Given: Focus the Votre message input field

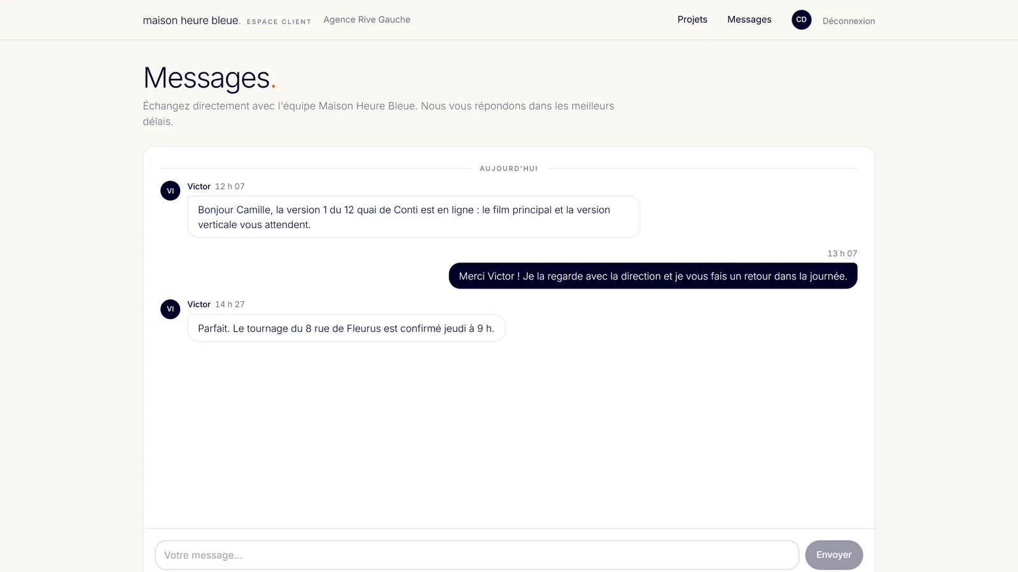Looking at the screenshot, I should pyautogui.click(x=477, y=555).
